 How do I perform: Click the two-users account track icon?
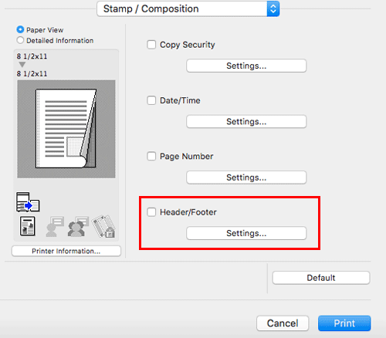pyautogui.click(x=78, y=226)
